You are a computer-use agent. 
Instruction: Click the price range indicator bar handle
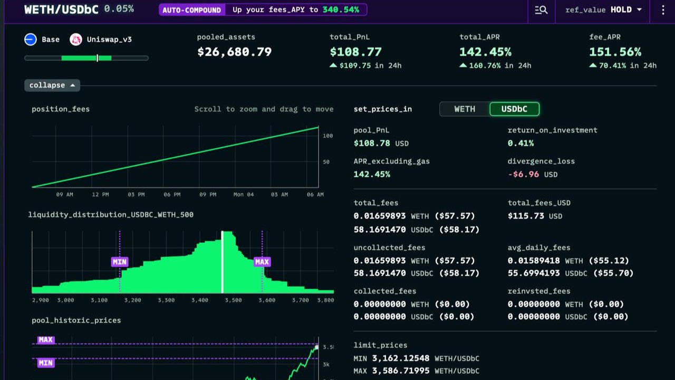(98, 58)
